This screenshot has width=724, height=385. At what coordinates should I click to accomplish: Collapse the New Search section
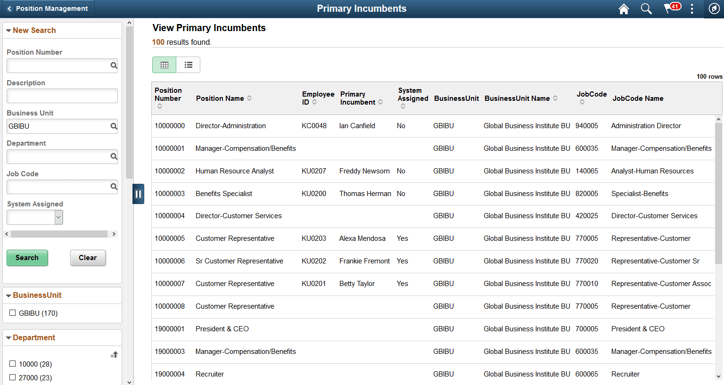tap(8, 30)
